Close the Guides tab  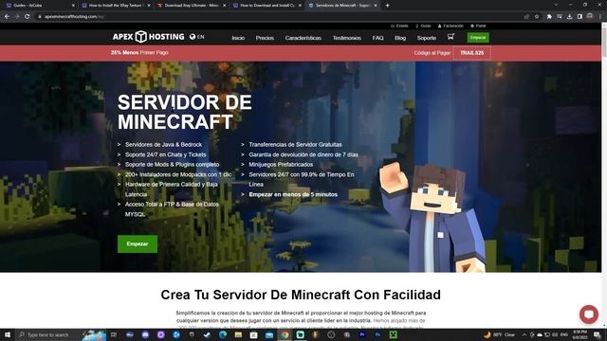[x=73, y=6]
